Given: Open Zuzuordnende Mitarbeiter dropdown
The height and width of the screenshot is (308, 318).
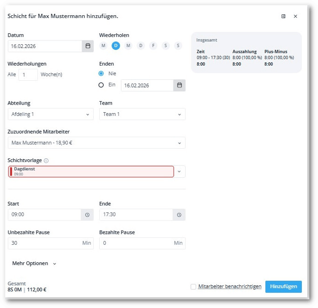Looking at the screenshot, I should point(96,143).
